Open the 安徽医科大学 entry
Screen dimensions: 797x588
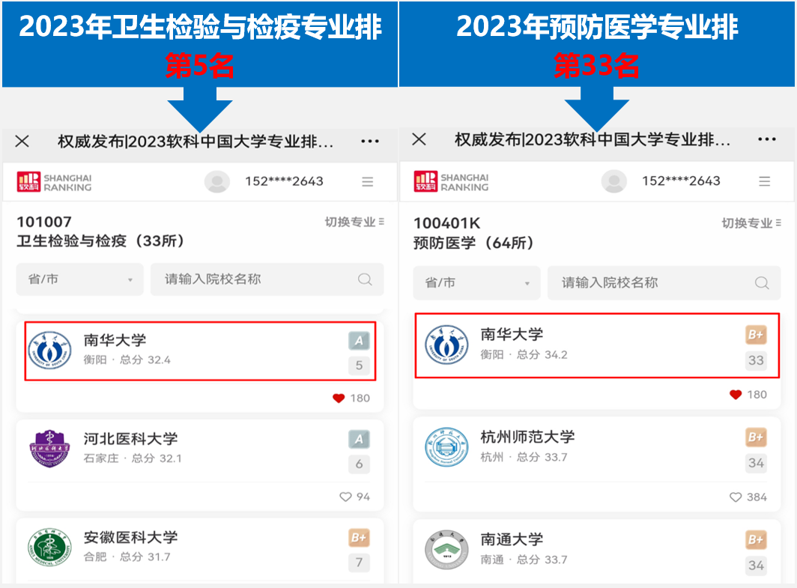pos(131,538)
